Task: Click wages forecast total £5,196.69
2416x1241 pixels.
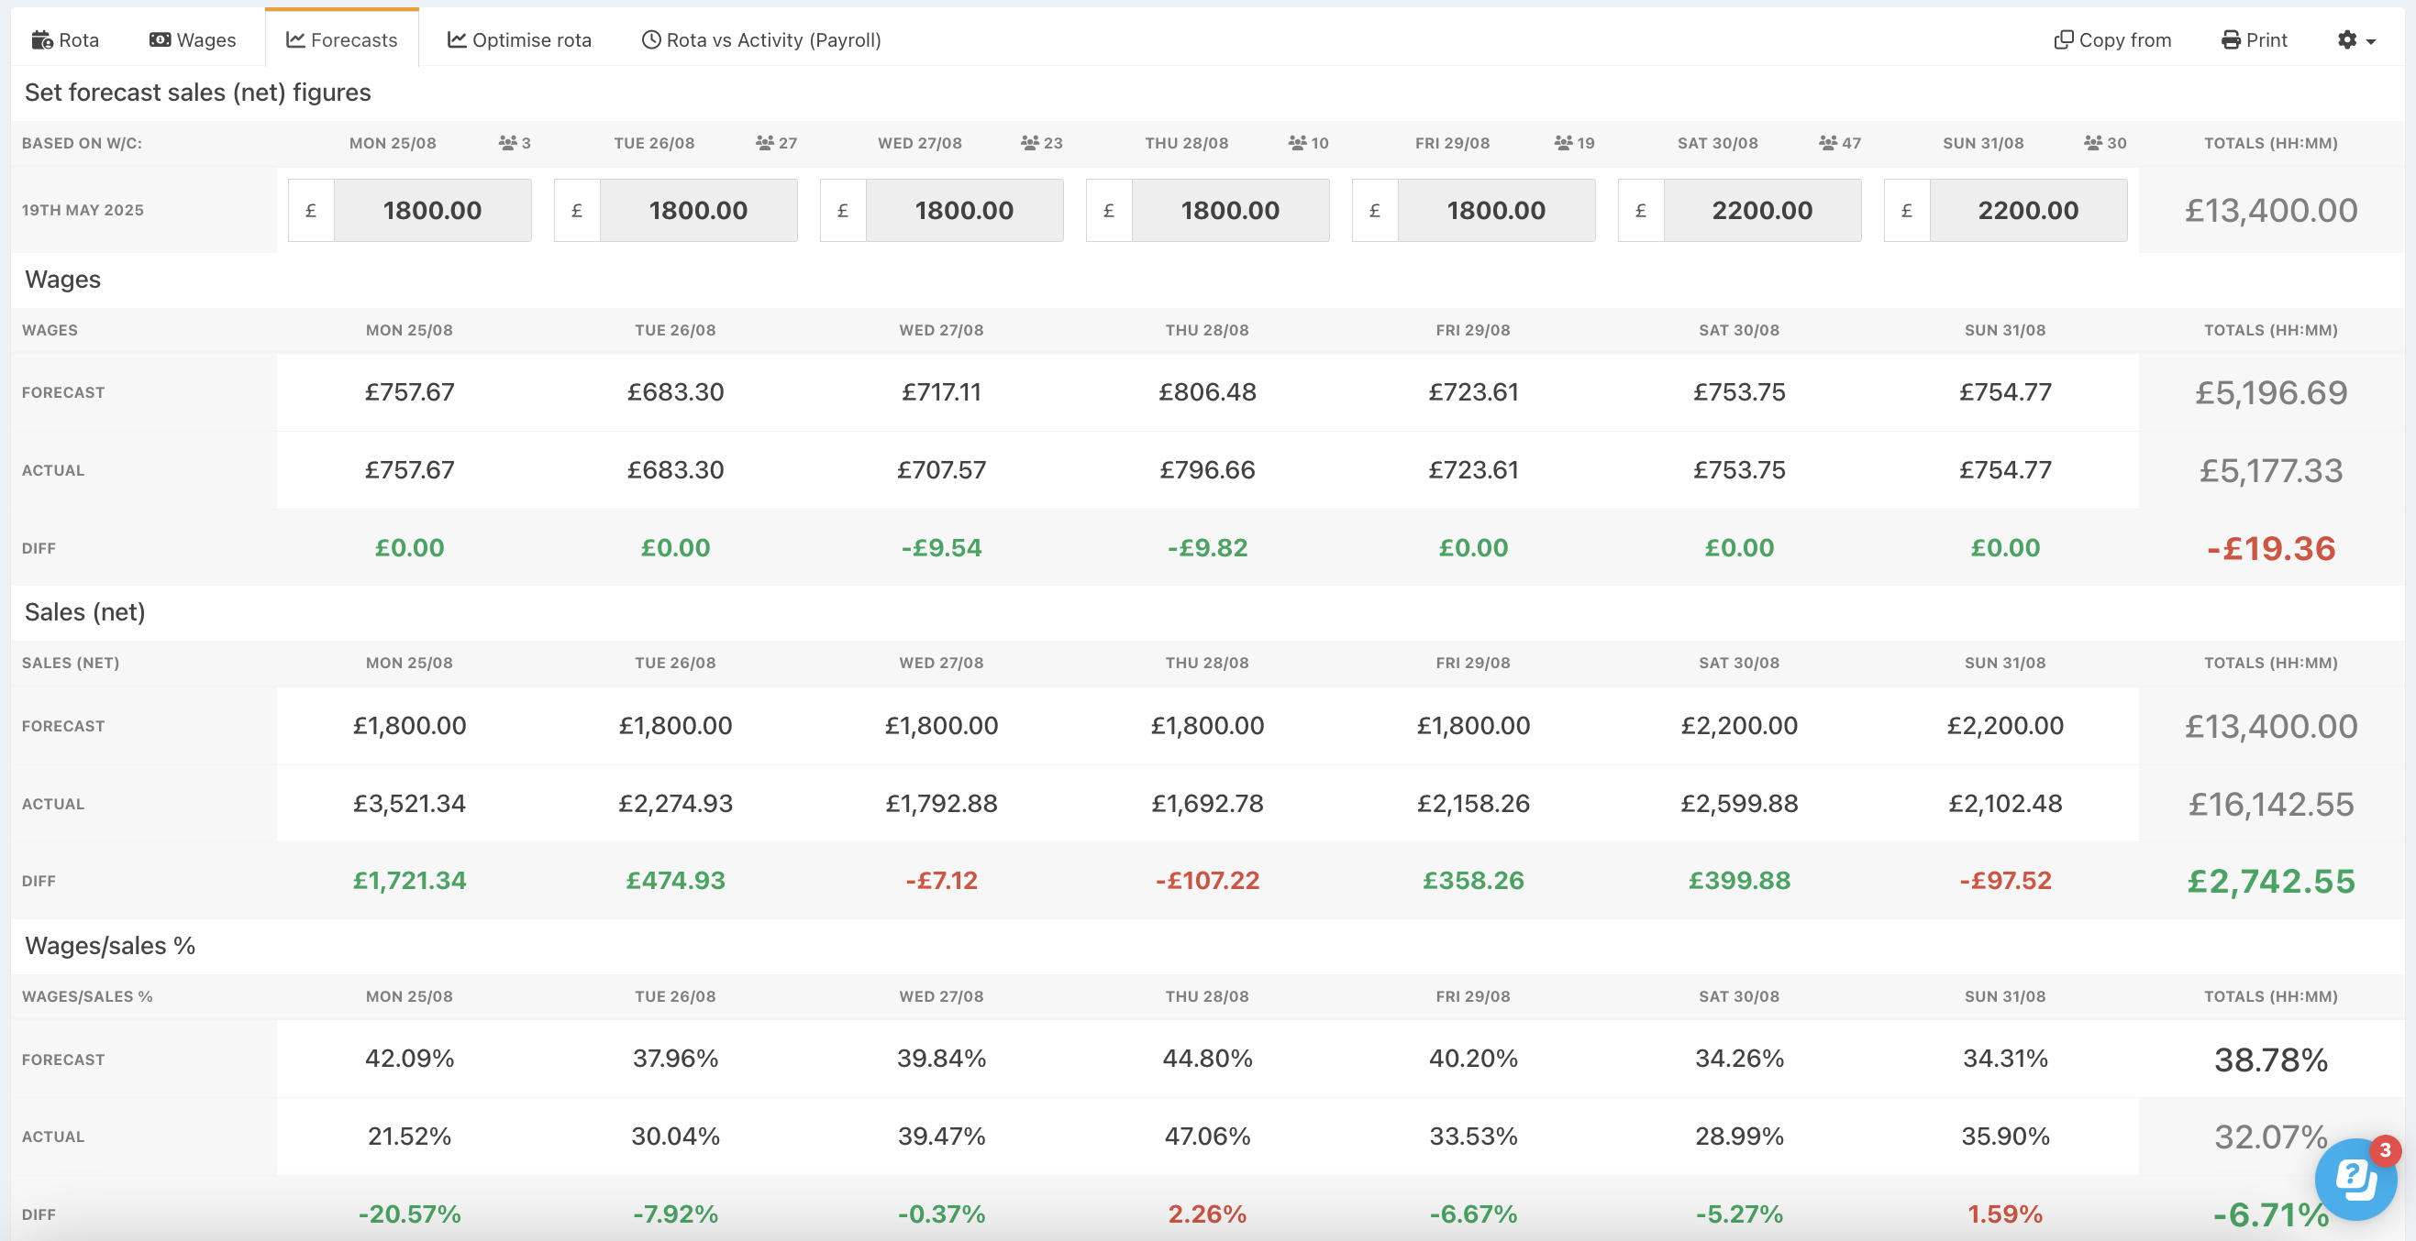Action: [2271, 391]
